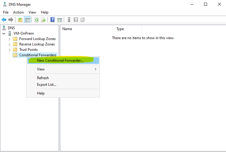
Task: Click the Conditional Forwarders folder icon
Action: pos(15,55)
